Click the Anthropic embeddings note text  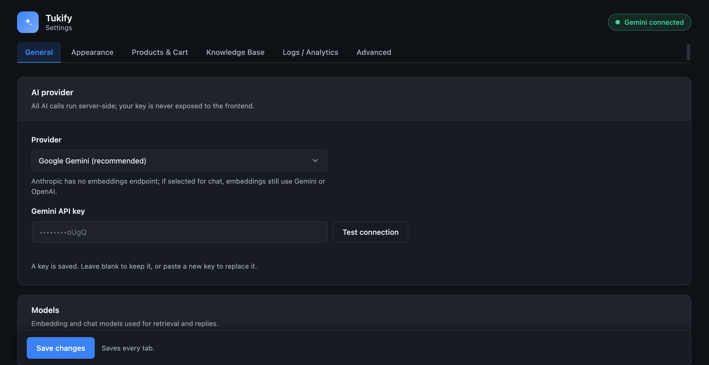178,186
